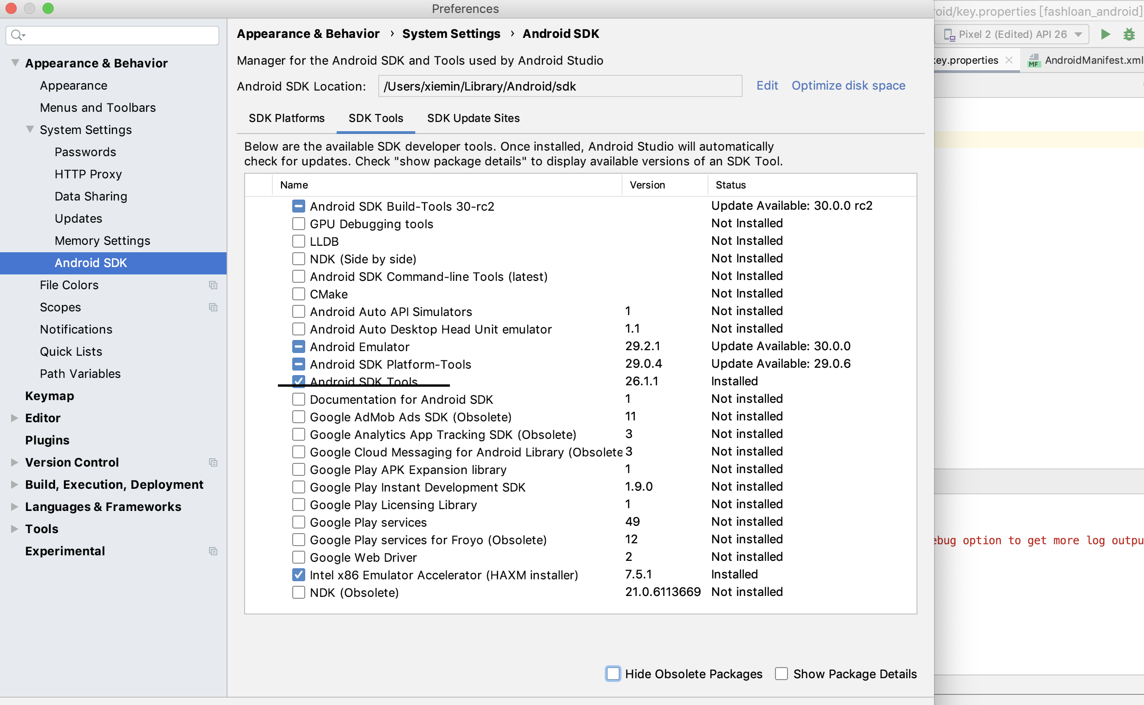
Task: Click Optimize disk space link
Action: (848, 86)
